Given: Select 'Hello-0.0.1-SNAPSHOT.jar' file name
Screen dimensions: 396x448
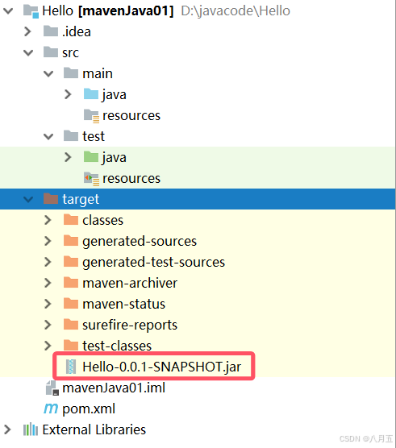Looking at the screenshot, I should [162, 367].
